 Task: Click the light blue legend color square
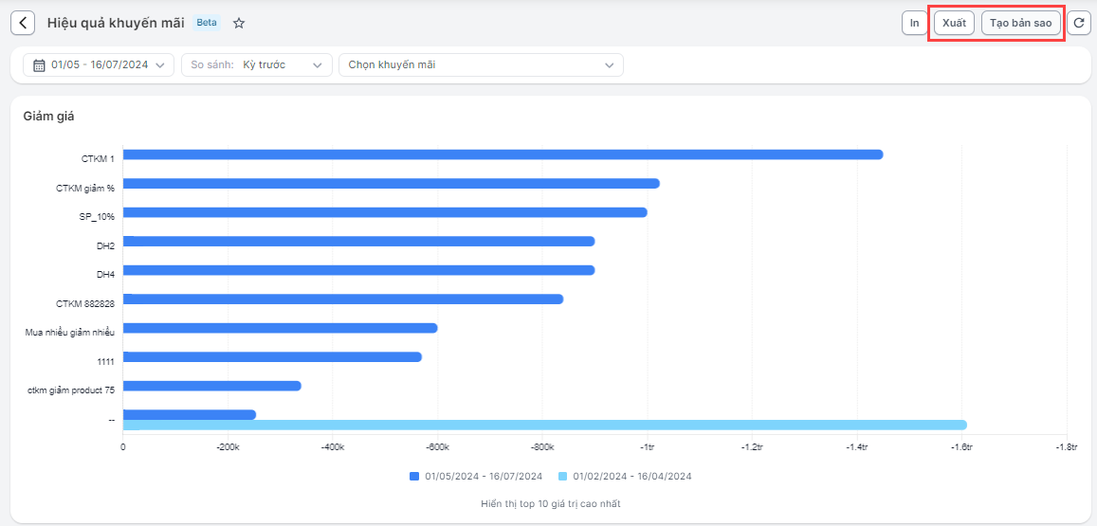[x=563, y=476]
